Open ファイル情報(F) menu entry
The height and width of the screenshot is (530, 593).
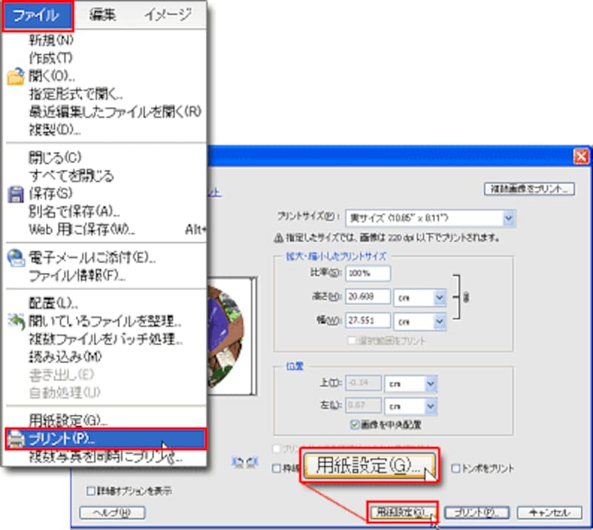[x=77, y=276]
